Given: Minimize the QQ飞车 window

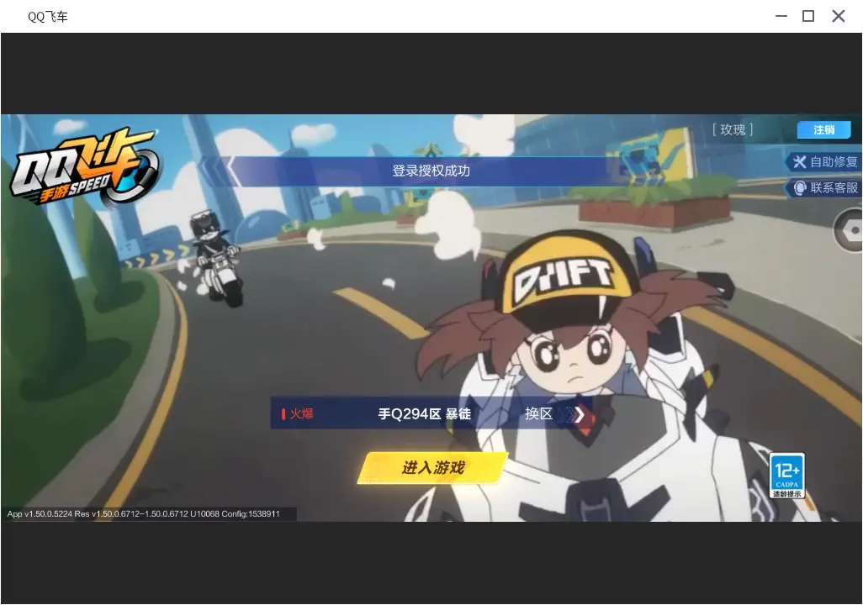Looking at the screenshot, I should click(x=781, y=16).
